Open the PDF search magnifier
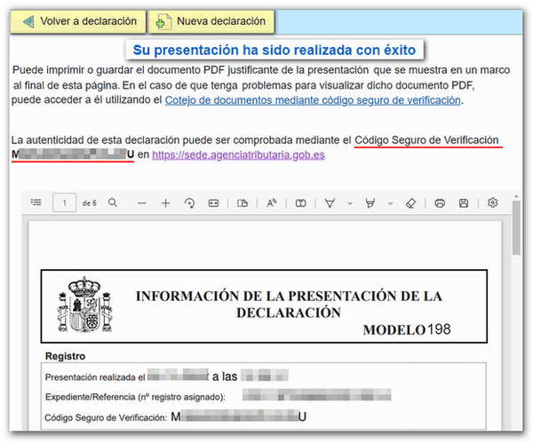Viewport: 533px width, 443px height. click(x=113, y=203)
